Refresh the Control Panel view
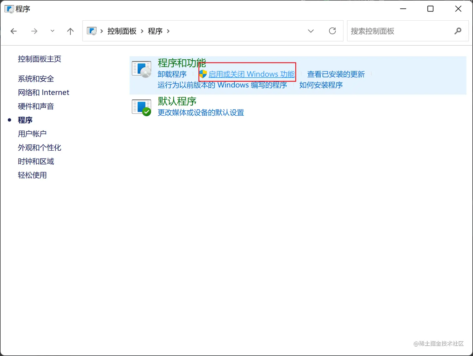This screenshot has width=473, height=356. tap(332, 31)
